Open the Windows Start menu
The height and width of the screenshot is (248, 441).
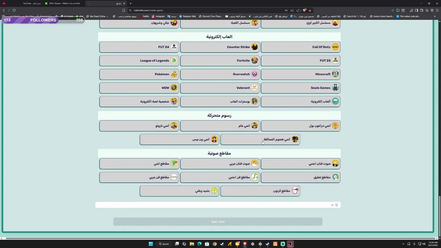(x=151, y=244)
